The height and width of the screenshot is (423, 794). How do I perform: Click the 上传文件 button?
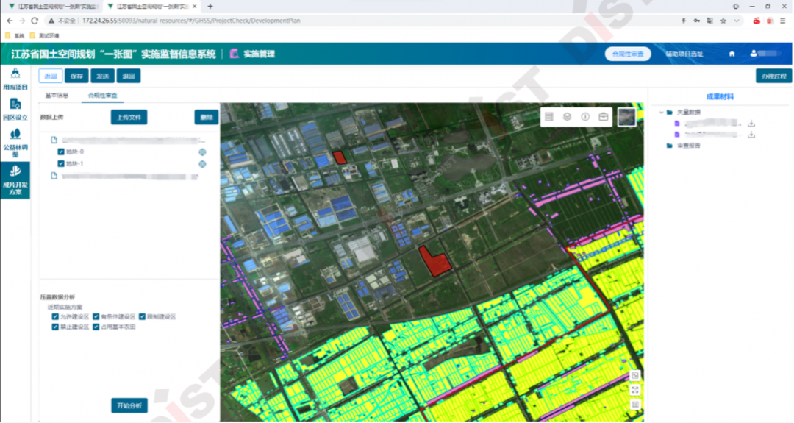tap(129, 118)
